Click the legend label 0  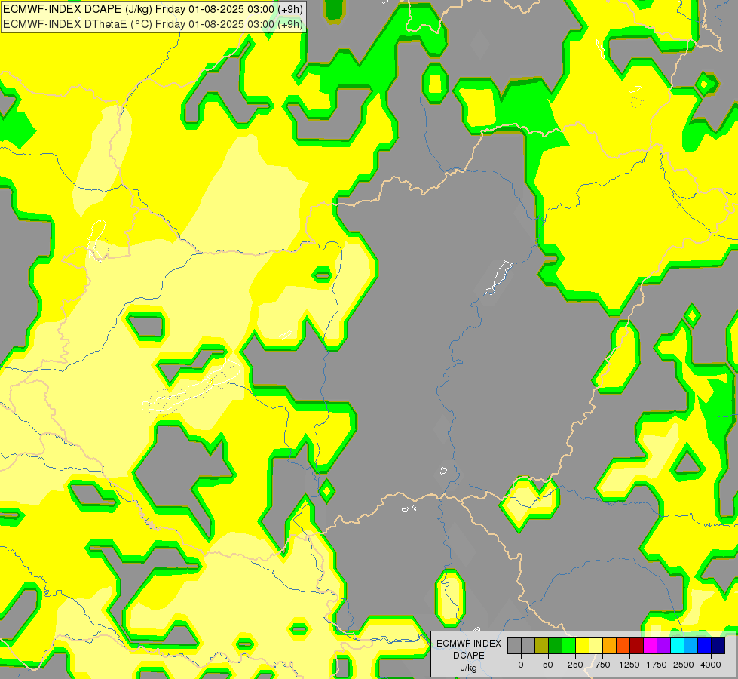(x=521, y=665)
